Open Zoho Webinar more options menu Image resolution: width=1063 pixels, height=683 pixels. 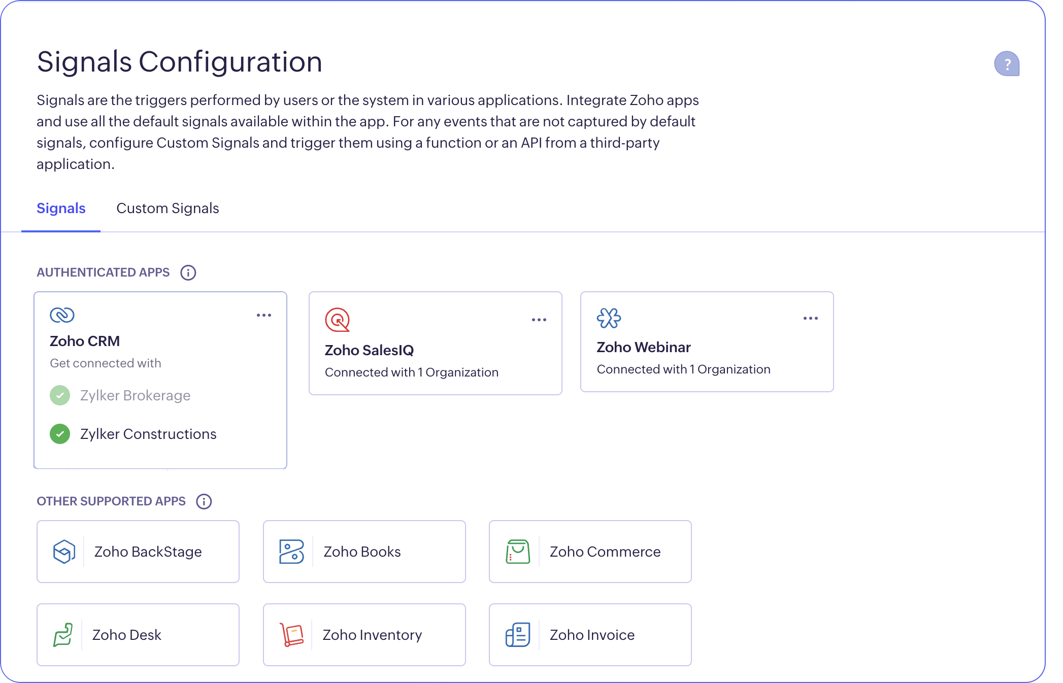pyautogui.click(x=811, y=318)
